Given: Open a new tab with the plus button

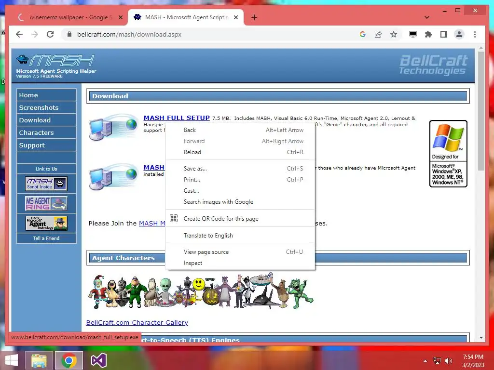Looking at the screenshot, I should [254, 17].
